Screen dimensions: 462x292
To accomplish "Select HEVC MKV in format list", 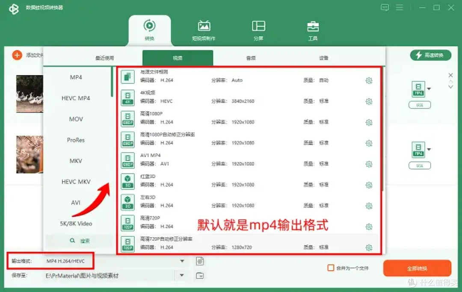I will click(x=76, y=182).
